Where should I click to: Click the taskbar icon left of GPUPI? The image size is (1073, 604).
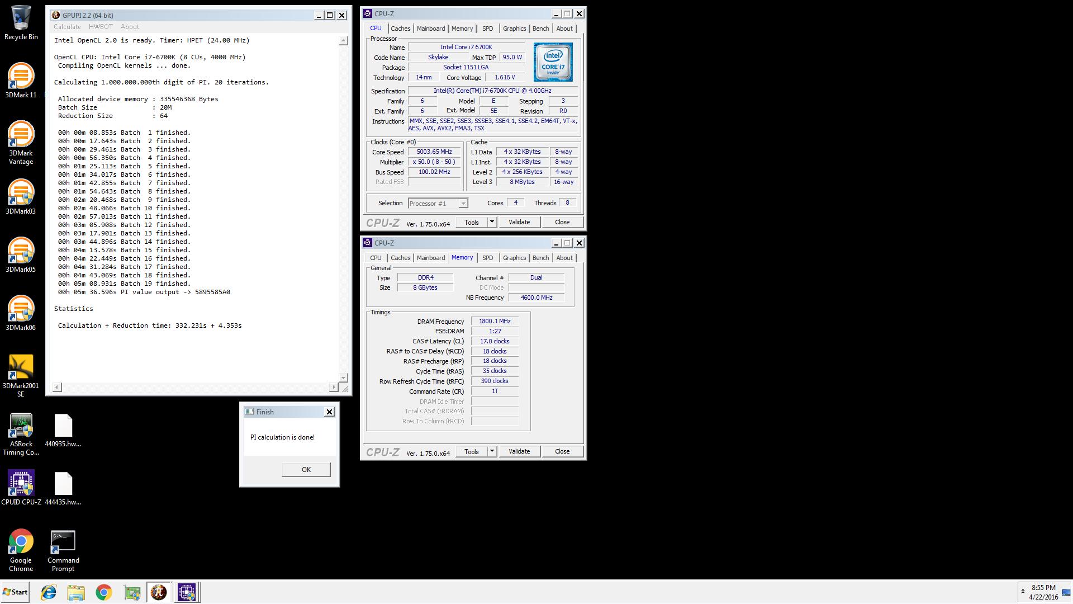tap(132, 592)
